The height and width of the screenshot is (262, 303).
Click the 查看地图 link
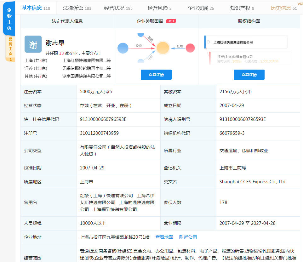click(164, 237)
